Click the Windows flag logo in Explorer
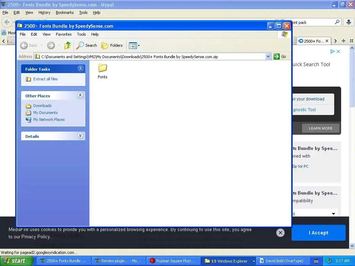This screenshot has height=266, width=355. 284,34
